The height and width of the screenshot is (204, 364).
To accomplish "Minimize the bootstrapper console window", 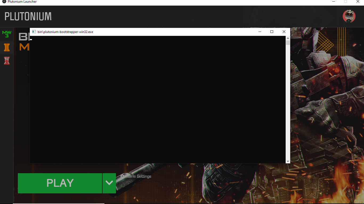I will point(260,32).
